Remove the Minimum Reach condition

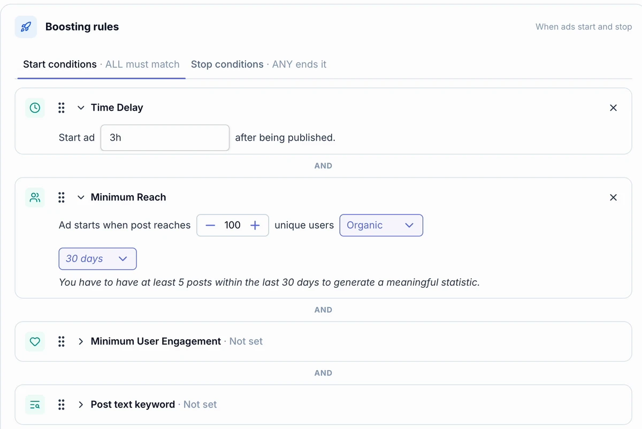pyautogui.click(x=613, y=197)
